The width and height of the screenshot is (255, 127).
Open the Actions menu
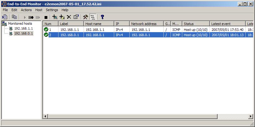click(x=26, y=10)
